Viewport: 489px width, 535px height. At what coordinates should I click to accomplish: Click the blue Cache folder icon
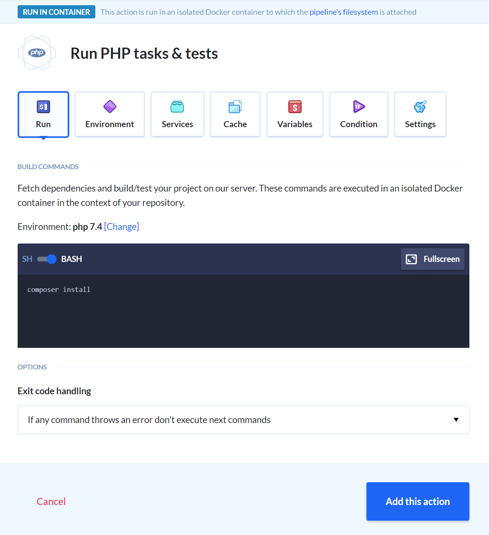[x=235, y=107]
